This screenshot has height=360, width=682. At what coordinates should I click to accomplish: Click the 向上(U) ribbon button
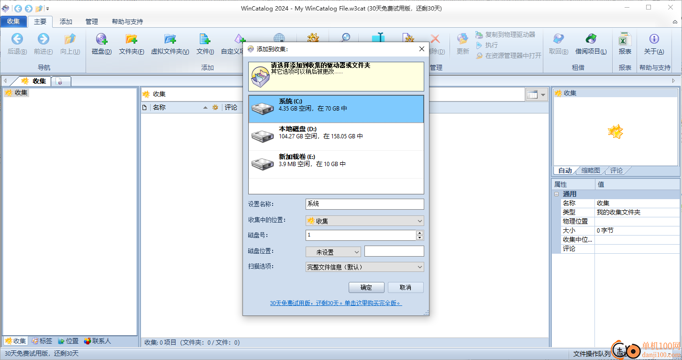(x=70, y=45)
